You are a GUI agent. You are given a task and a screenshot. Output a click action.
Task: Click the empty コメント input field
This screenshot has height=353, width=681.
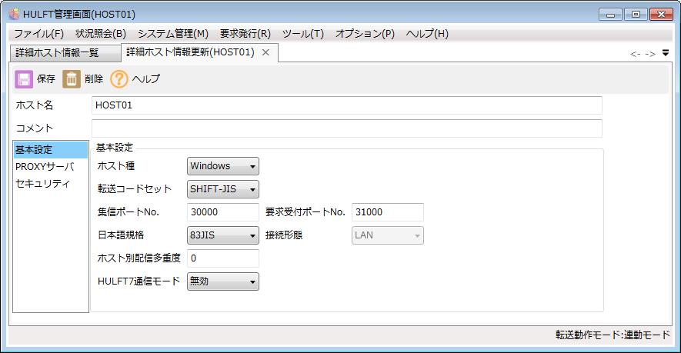pyautogui.click(x=346, y=128)
